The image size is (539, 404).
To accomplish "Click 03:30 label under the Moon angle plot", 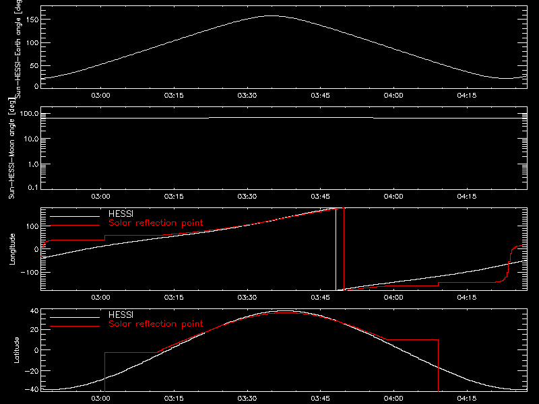I will coord(247,197).
